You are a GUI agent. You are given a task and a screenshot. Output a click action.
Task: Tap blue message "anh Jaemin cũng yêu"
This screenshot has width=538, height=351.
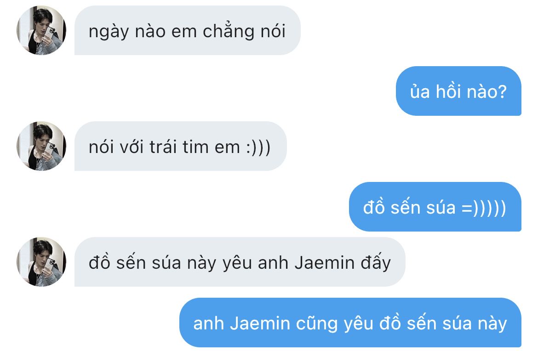pyautogui.click(x=350, y=323)
